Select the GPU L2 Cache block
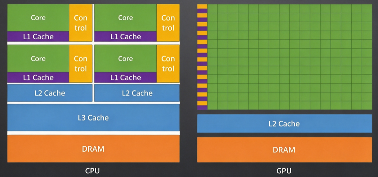The image size is (378, 177). point(285,123)
